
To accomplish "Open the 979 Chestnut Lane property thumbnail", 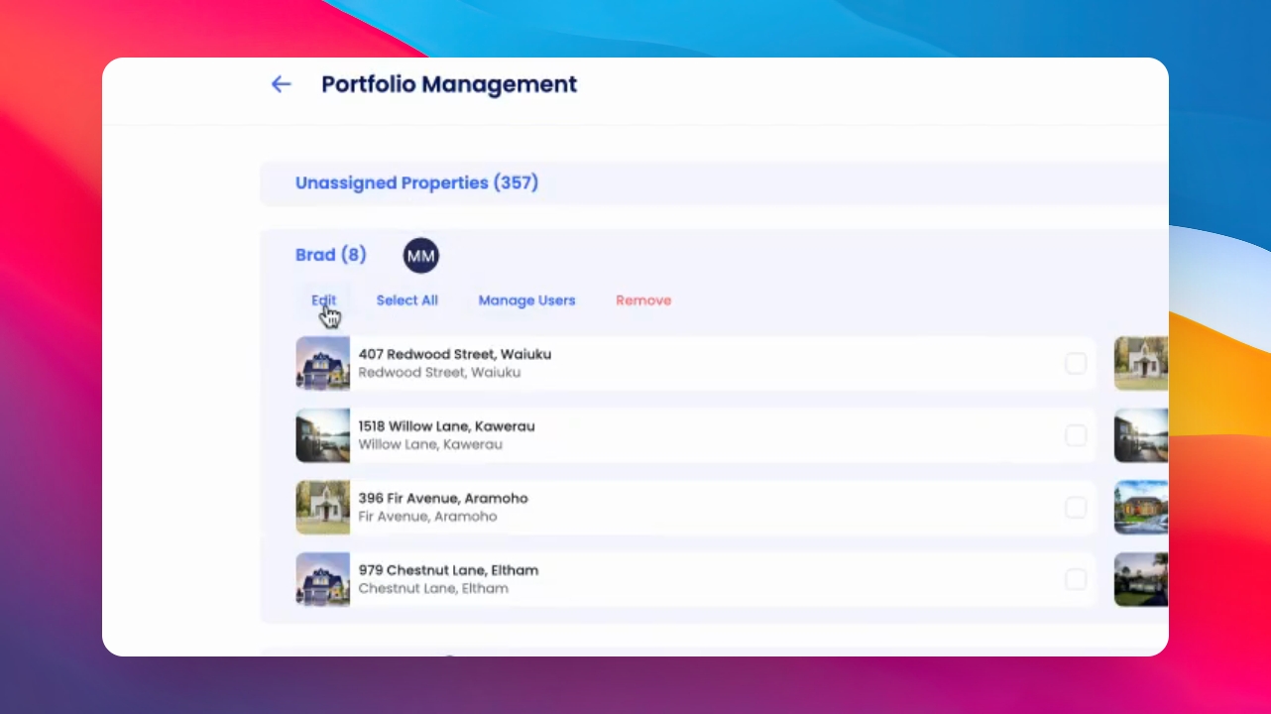I will tap(323, 579).
